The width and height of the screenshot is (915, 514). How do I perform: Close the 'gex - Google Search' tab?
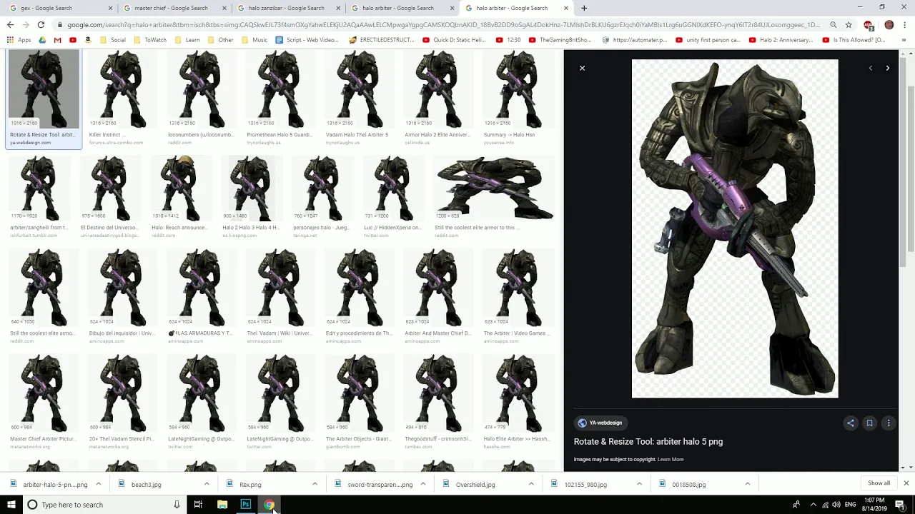coord(111,8)
